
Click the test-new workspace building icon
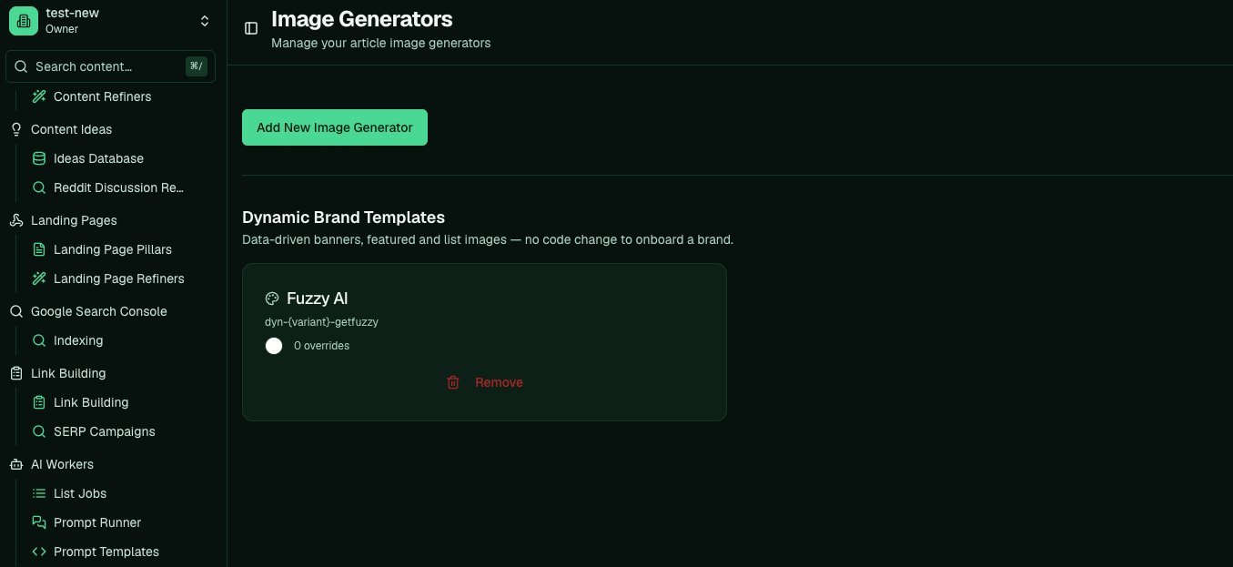[x=24, y=21]
